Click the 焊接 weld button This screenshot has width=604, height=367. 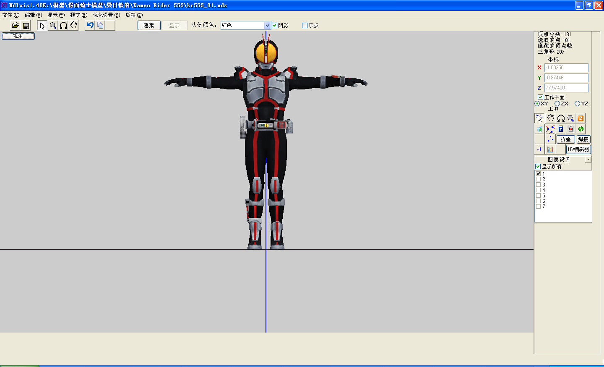coord(583,139)
